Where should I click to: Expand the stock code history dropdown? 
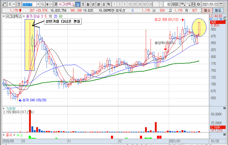click(x=38, y=5)
